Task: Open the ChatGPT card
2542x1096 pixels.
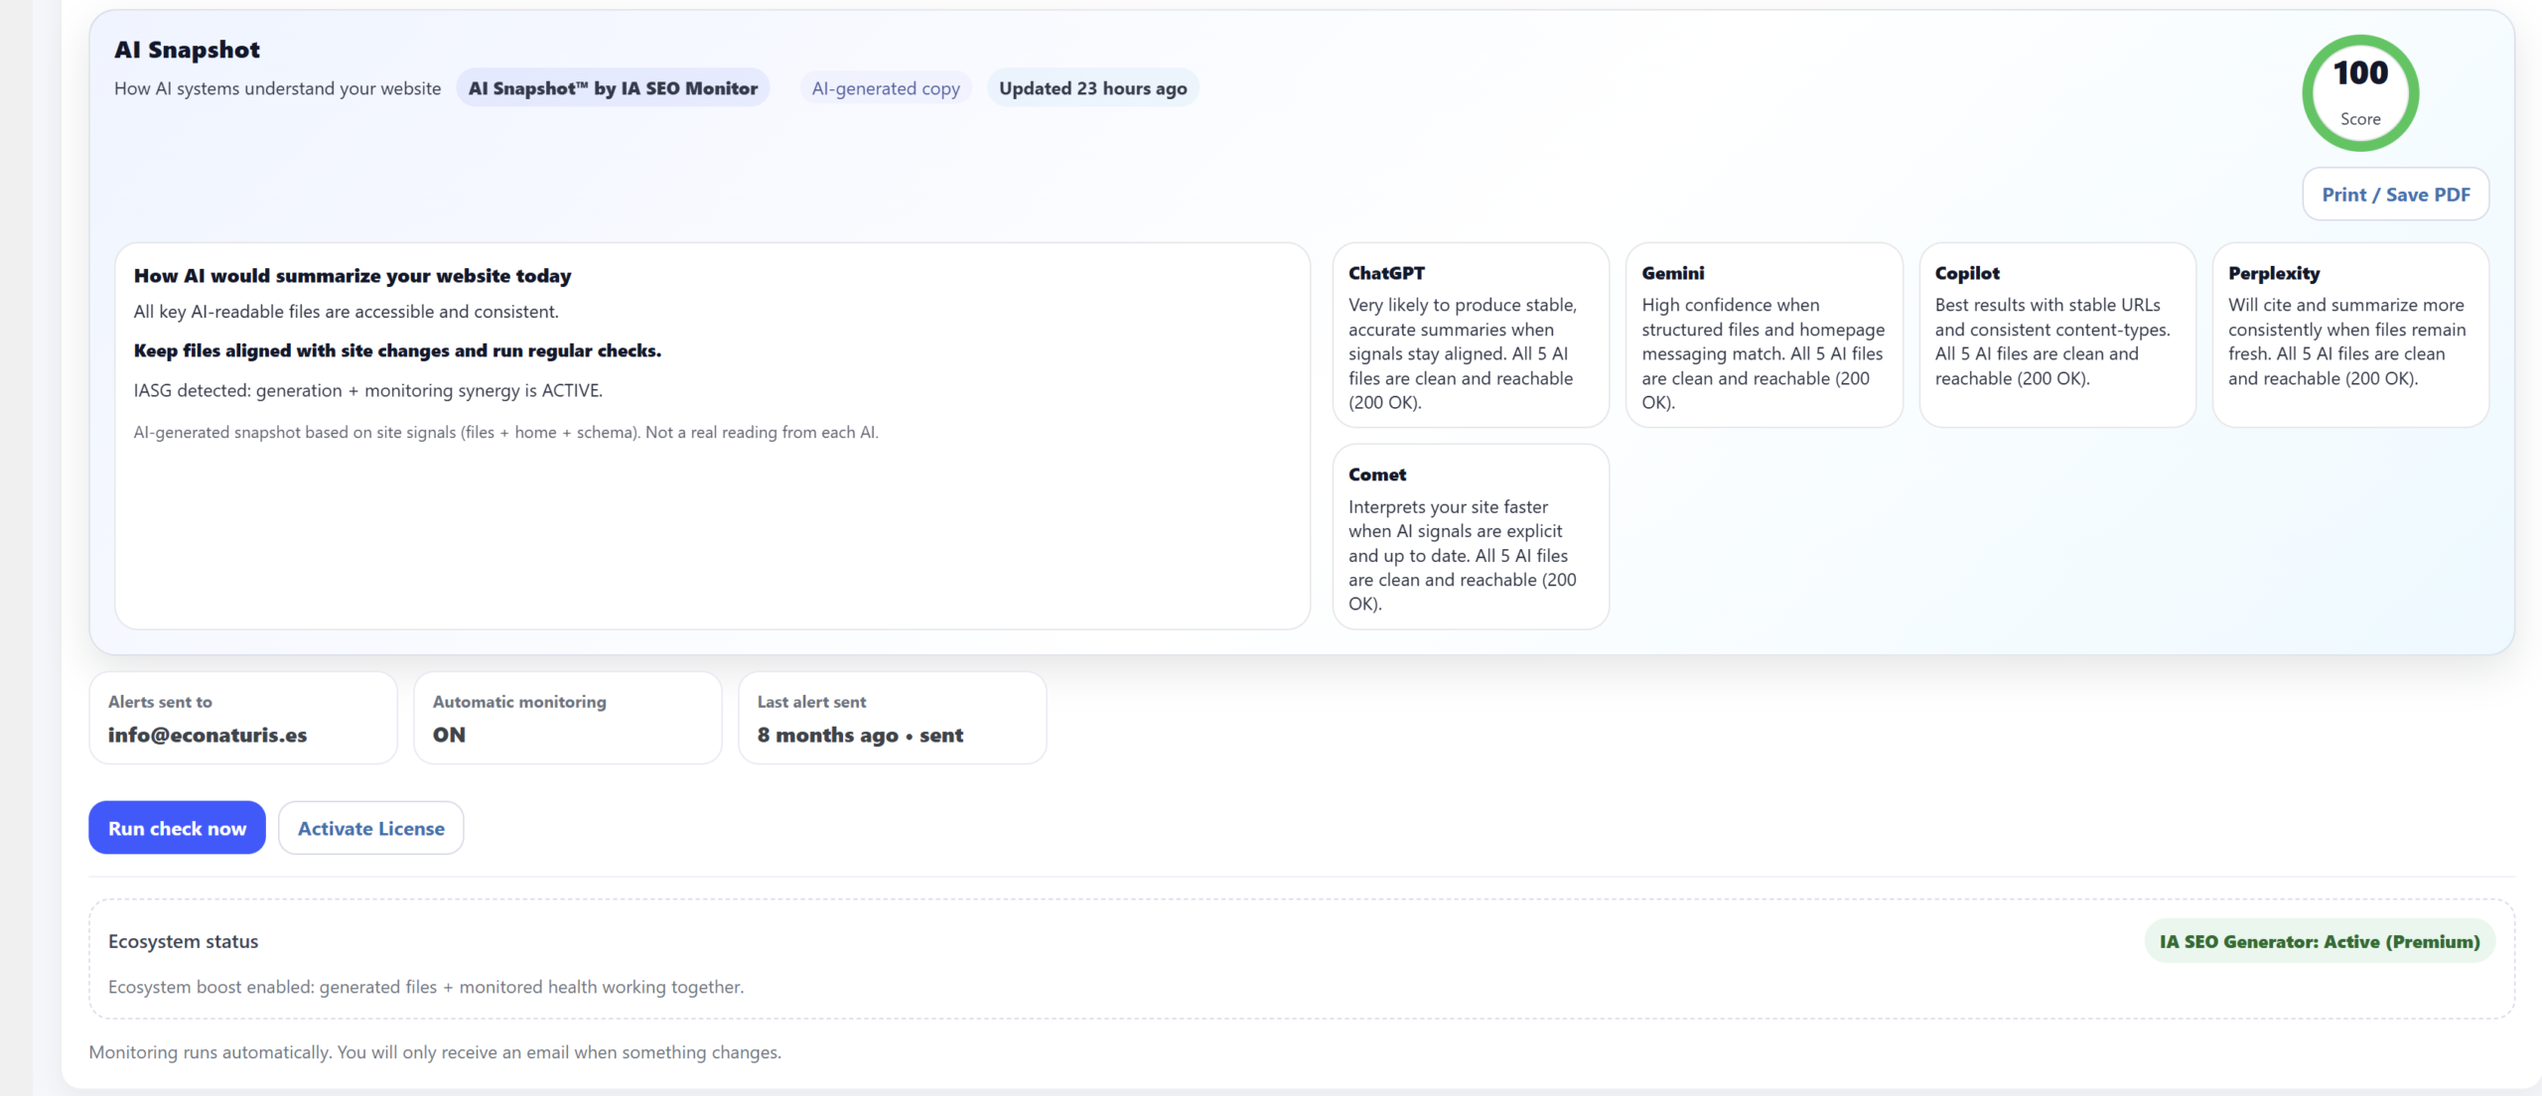Action: (x=1471, y=336)
